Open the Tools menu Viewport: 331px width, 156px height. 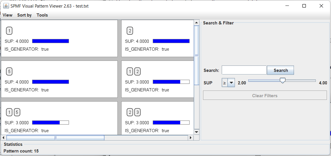click(x=42, y=15)
